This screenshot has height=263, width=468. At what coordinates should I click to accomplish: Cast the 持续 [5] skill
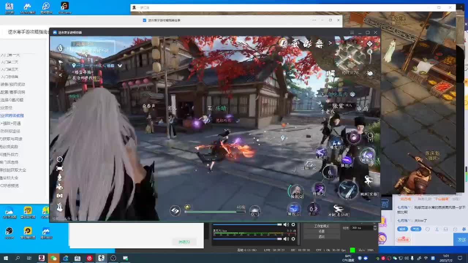[367, 155]
